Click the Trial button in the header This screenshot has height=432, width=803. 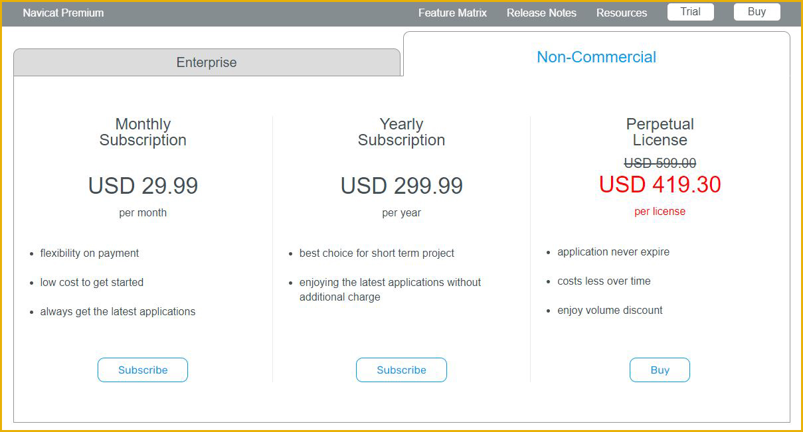[691, 12]
